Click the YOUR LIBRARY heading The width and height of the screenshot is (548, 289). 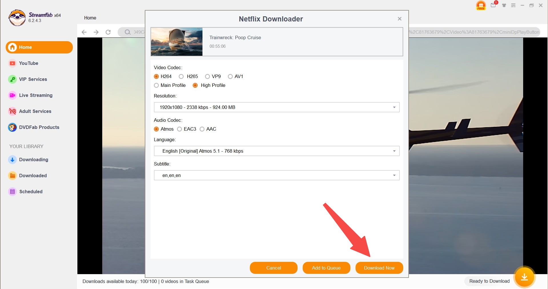(26, 146)
